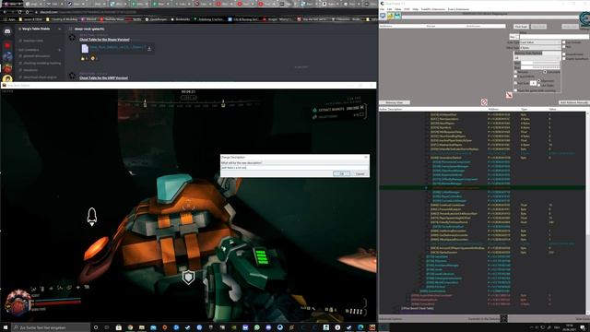
Task: Click the Memory View button
Action: pos(395,102)
